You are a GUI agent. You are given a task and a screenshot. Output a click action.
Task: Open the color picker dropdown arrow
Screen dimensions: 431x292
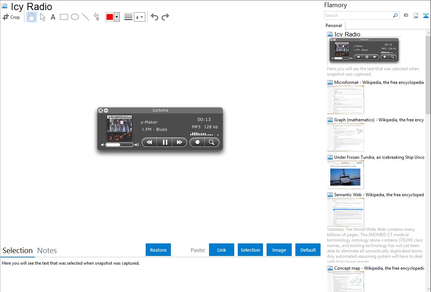[117, 17]
